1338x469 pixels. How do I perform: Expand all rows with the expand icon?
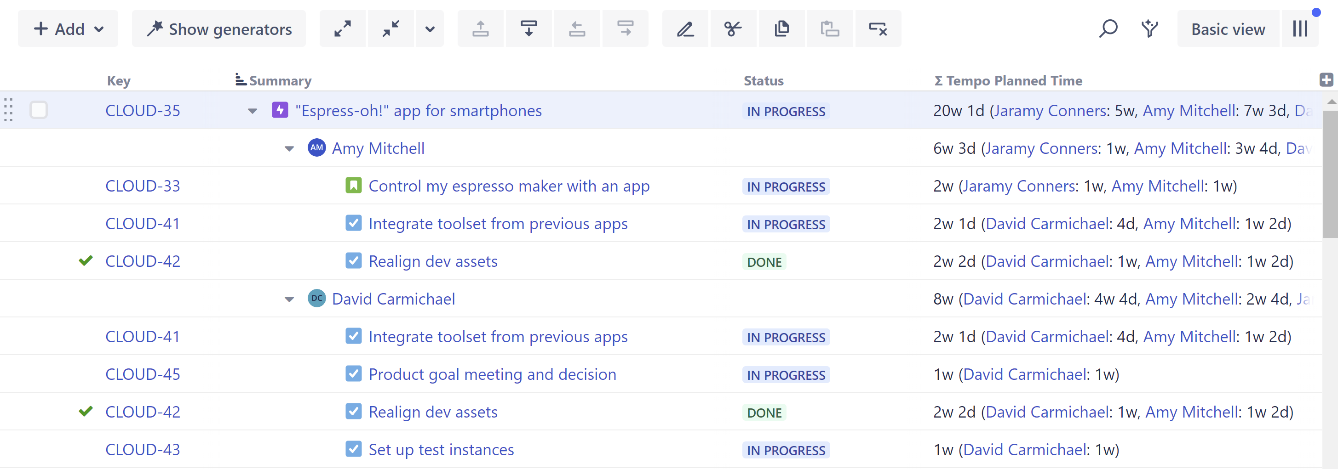click(343, 28)
